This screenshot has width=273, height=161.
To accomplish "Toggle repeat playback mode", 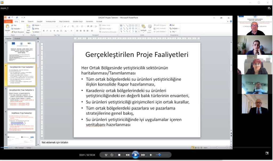I will (x=112, y=155).
